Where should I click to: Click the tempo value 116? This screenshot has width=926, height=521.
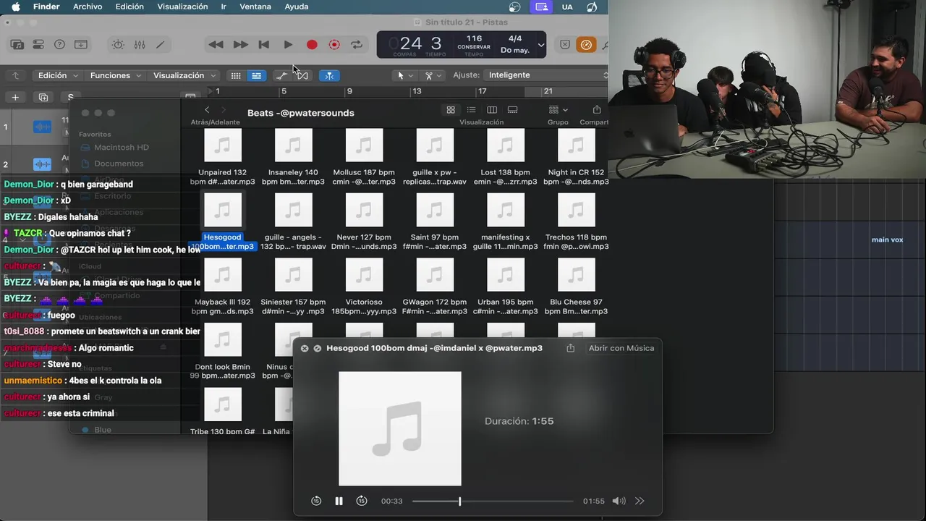pyautogui.click(x=474, y=38)
